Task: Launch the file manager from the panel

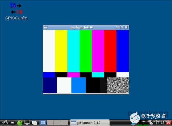Action: coord(13,123)
